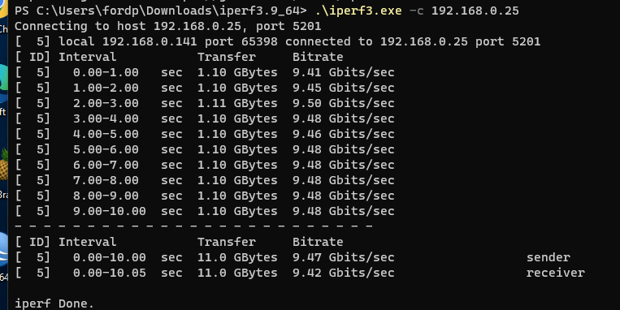Click the 0.00-10.05 receiver interval
Screen dimensions: 620x310
point(109,273)
